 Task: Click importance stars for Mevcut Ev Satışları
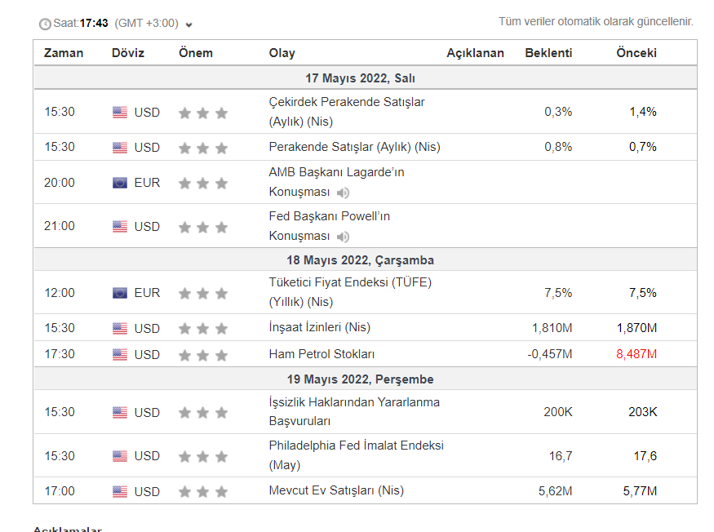(x=203, y=491)
